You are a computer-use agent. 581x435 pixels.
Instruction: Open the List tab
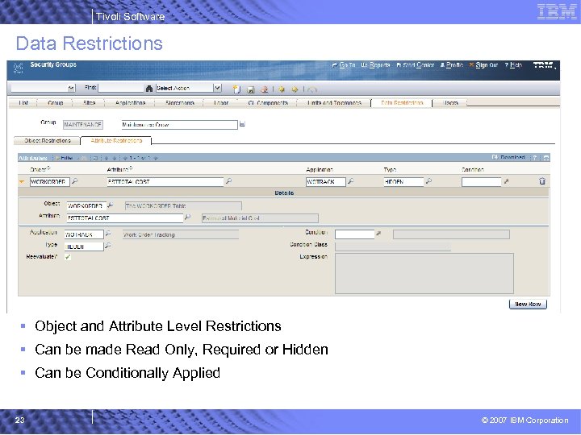pos(23,103)
